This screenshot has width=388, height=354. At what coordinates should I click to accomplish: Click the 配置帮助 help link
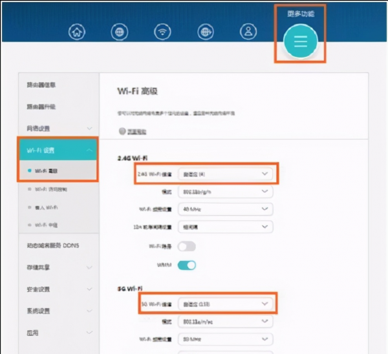(x=136, y=132)
